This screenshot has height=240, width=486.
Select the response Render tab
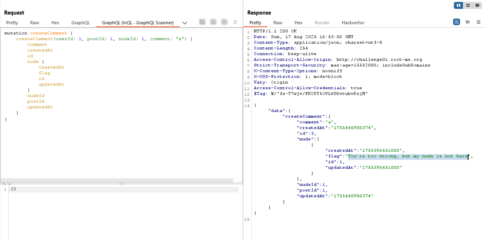[322, 23]
